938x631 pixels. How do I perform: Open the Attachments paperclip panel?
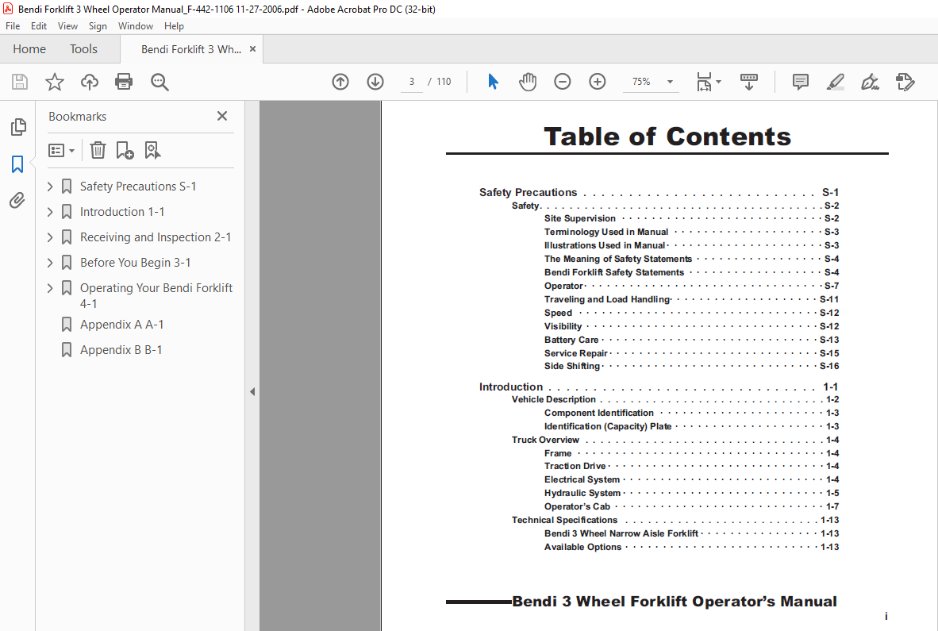[x=17, y=200]
